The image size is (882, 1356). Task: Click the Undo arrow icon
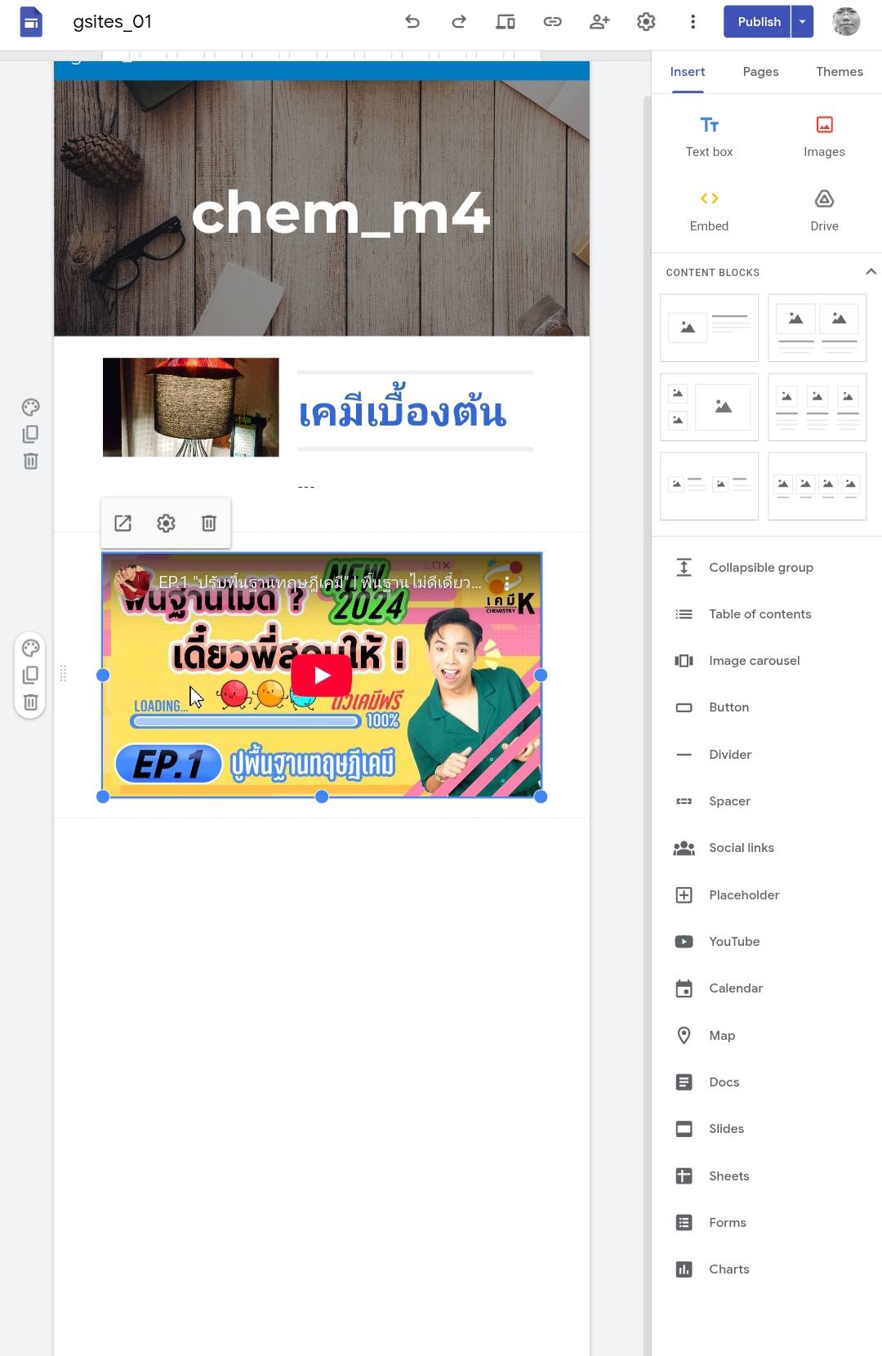tap(412, 22)
